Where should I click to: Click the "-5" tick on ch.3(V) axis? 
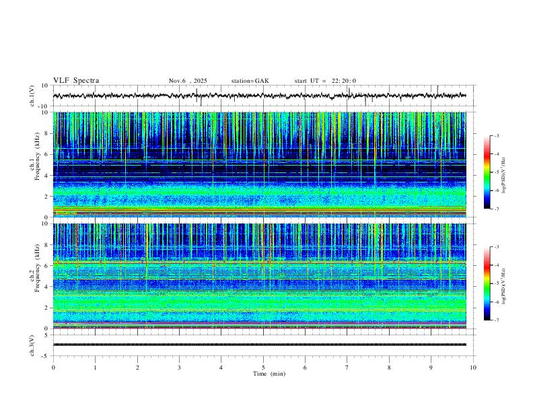(46, 356)
